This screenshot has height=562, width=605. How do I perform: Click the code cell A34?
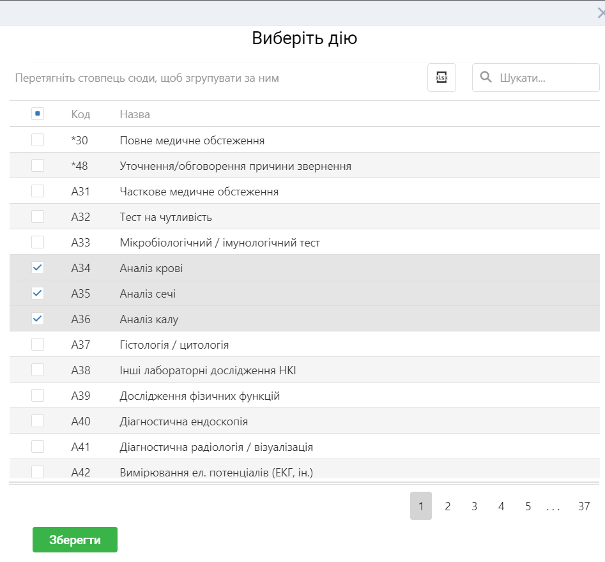pyautogui.click(x=80, y=268)
